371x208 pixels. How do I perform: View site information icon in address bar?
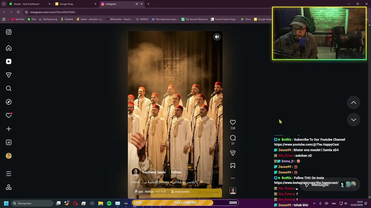coord(26,12)
